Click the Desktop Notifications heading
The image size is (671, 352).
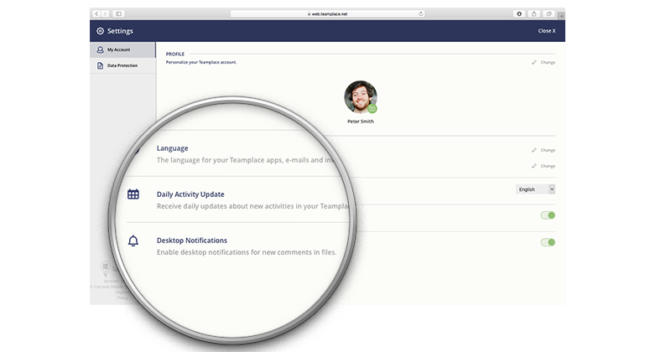tap(192, 241)
